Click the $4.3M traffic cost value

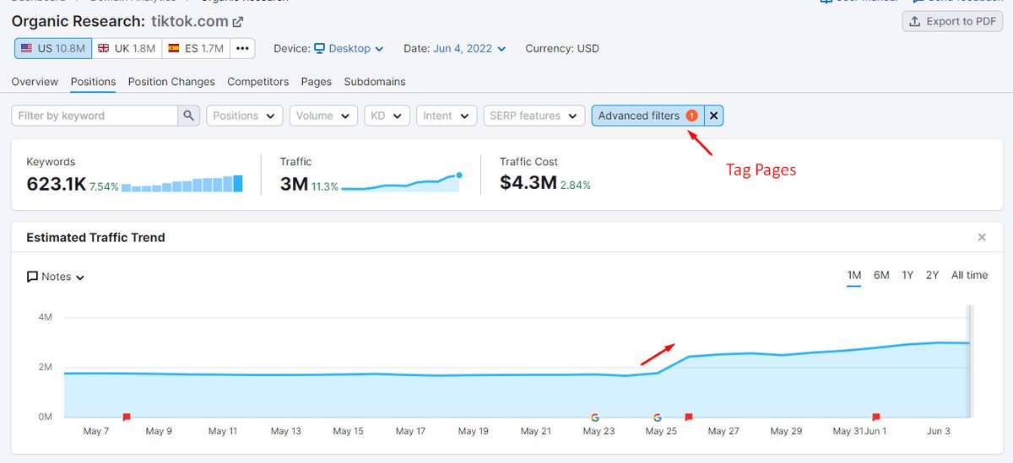coord(528,183)
